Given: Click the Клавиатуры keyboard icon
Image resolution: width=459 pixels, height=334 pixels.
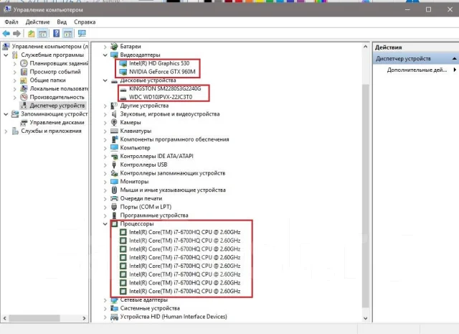Looking at the screenshot, I should tap(114, 131).
